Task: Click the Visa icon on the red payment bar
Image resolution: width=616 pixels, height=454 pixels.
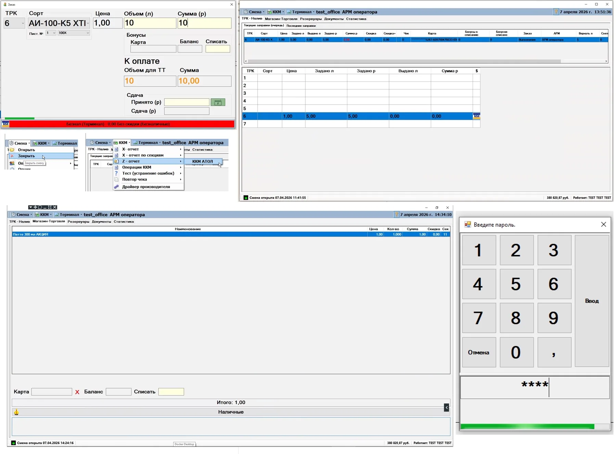Action: (5, 124)
